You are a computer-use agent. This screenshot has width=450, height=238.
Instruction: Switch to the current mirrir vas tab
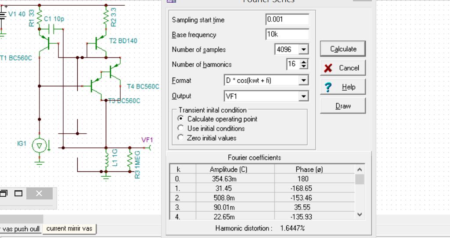69,228
